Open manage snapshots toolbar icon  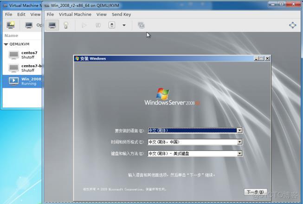141,25
